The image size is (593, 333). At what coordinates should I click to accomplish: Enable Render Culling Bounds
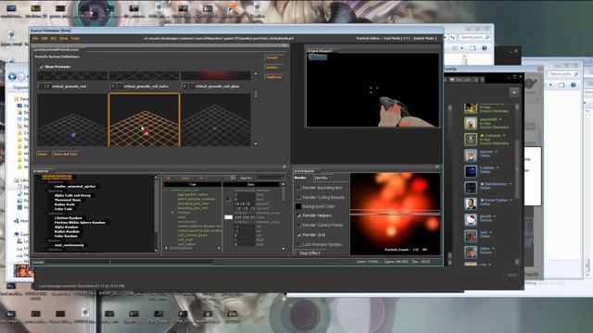(298, 197)
